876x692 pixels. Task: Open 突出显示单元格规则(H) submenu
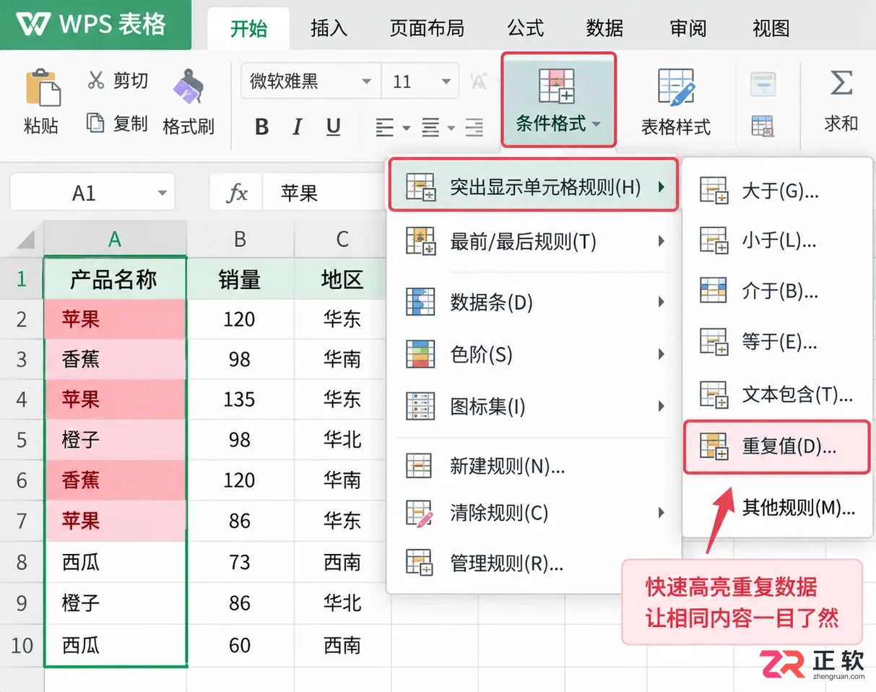(x=534, y=186)
